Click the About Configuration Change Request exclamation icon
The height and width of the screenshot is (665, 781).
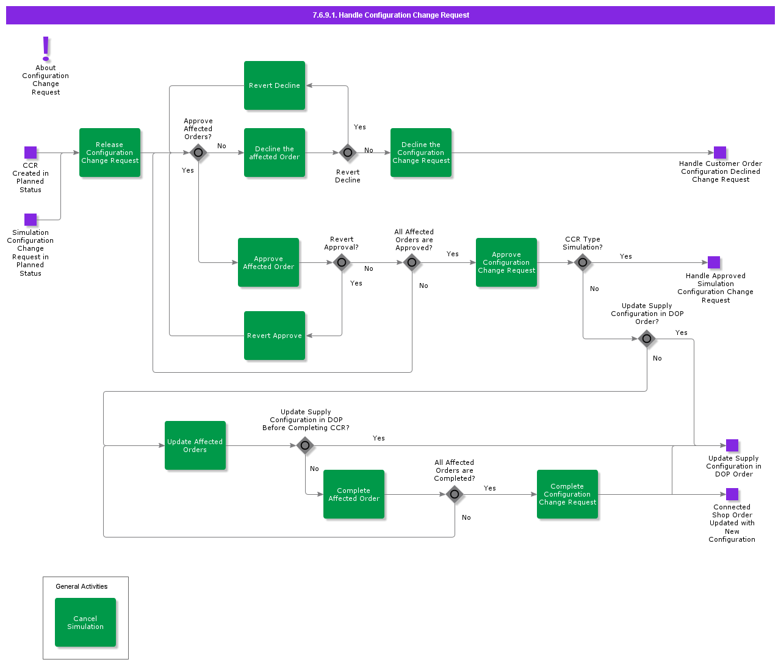(x=46, y=49)
